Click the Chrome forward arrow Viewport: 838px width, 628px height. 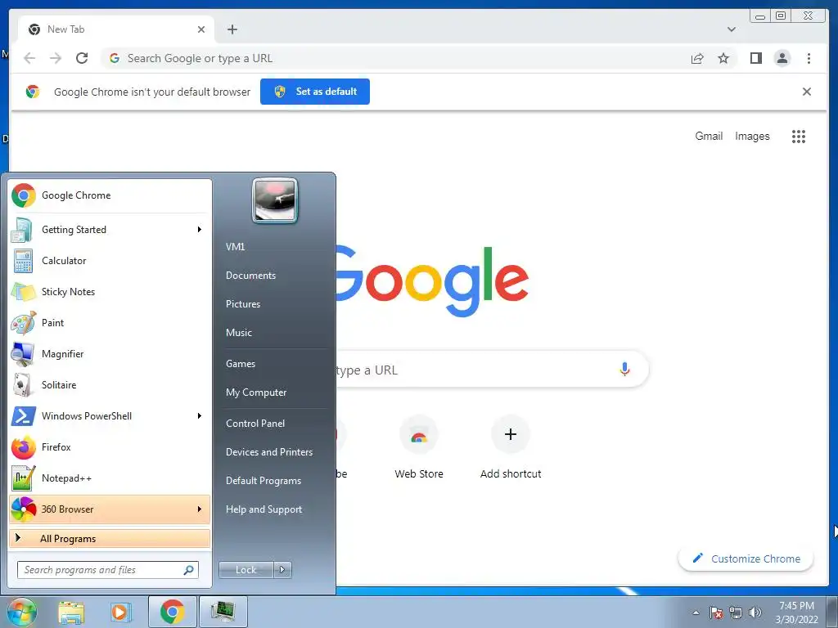[x=56, y=58]
